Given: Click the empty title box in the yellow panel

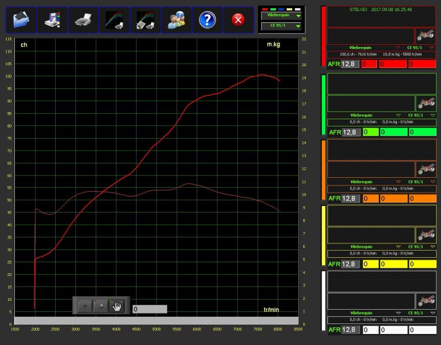Looking at the screenshot, I should click(382, 215).
